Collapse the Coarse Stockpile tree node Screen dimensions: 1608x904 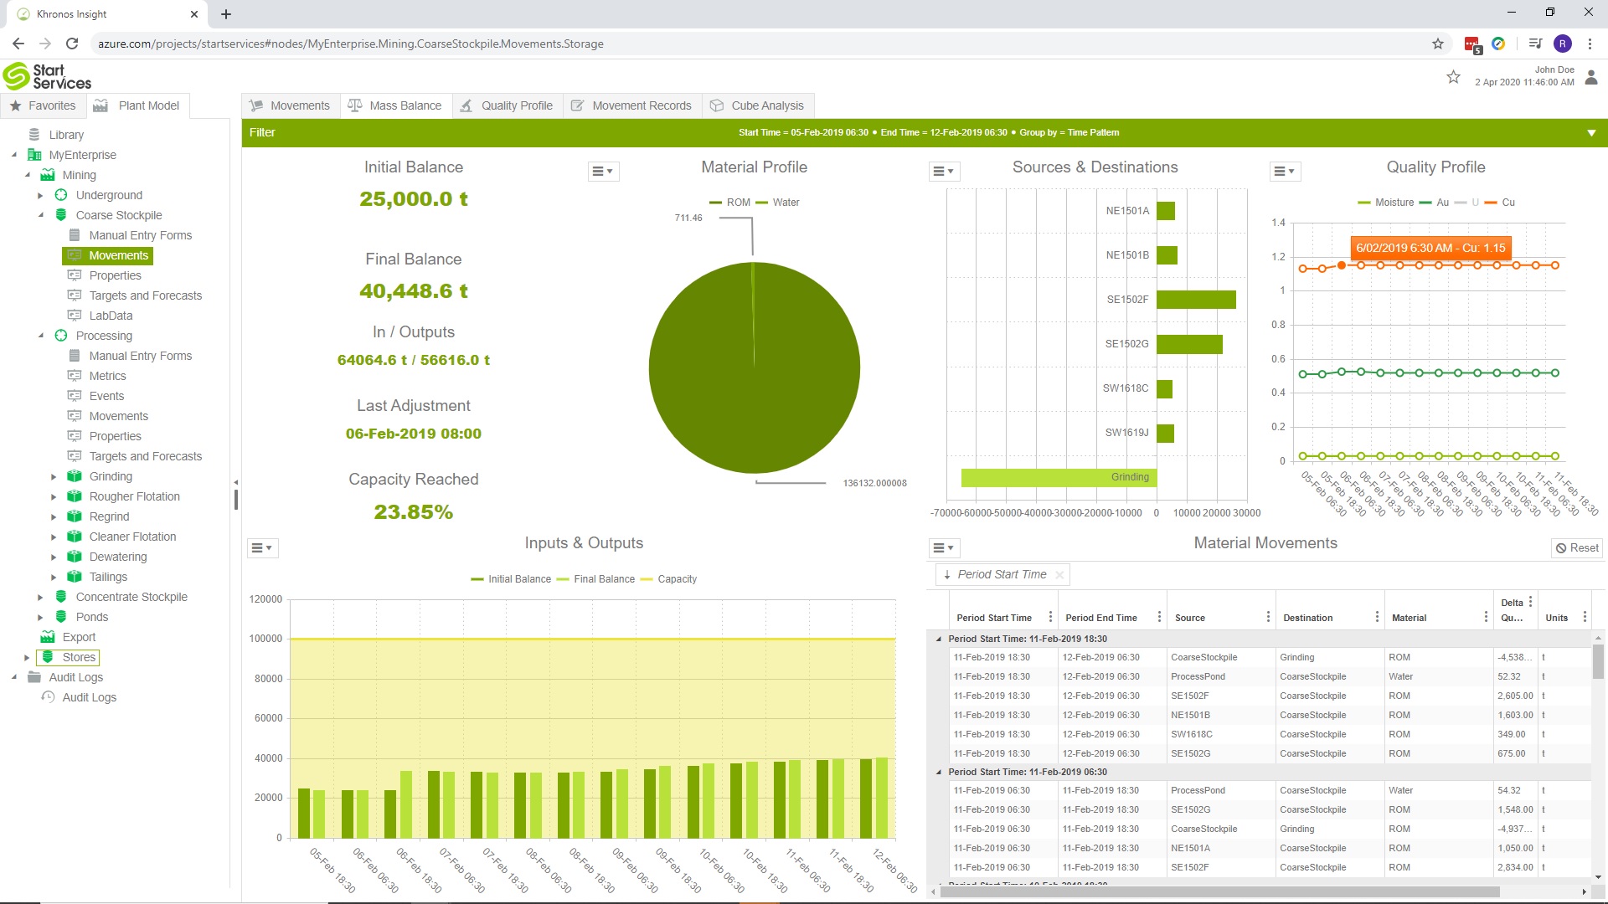click(40, 215)
